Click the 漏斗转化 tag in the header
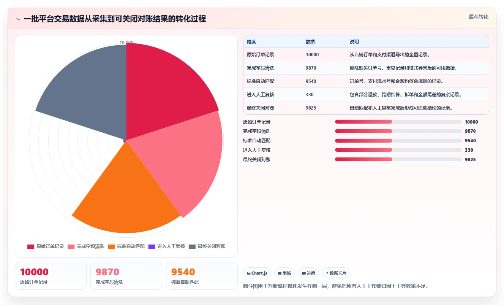Image resolution: width=504 pixels, height=305 pixels. pyautogui.click(x=478, y=17)
